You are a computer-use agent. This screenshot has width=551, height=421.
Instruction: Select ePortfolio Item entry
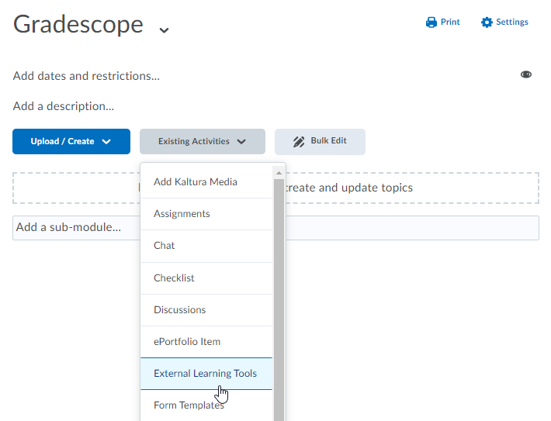187,342
